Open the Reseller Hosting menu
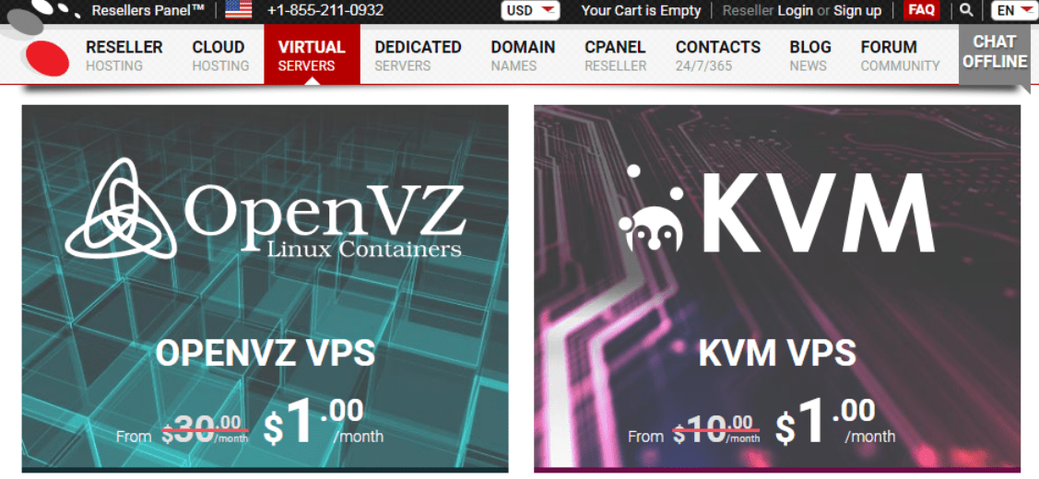The image size is (1039, 479). 124,55
